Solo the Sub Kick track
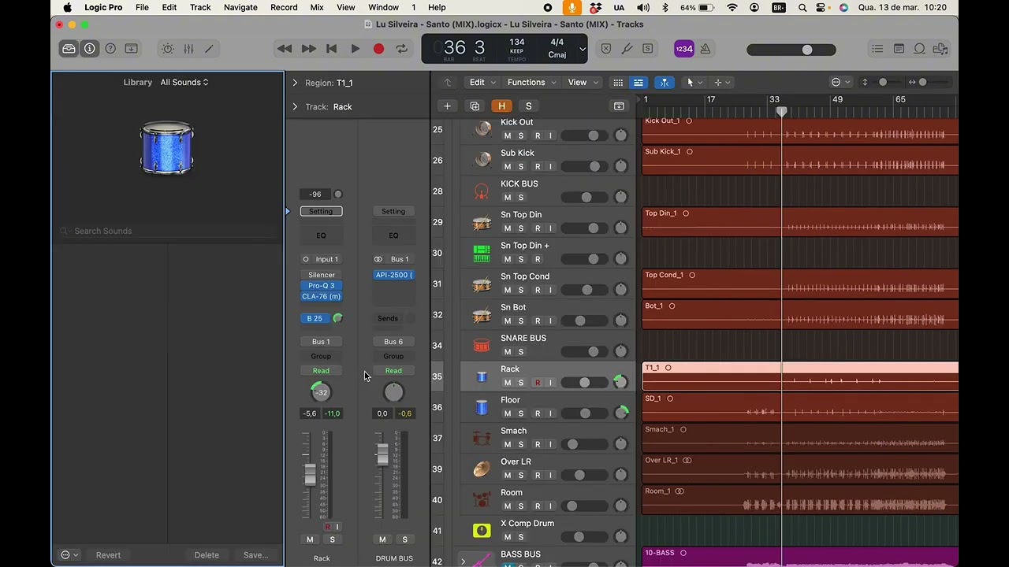 tap(520, 167)
